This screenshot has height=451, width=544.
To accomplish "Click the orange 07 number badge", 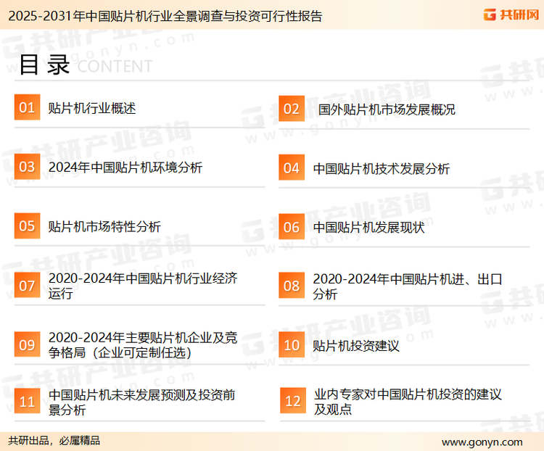I will (27, 285).
